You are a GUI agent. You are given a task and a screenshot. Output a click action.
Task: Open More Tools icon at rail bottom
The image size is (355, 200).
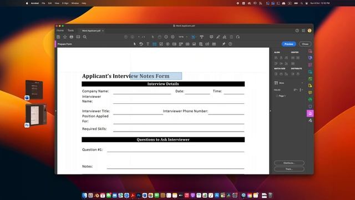tap(310, 121)
